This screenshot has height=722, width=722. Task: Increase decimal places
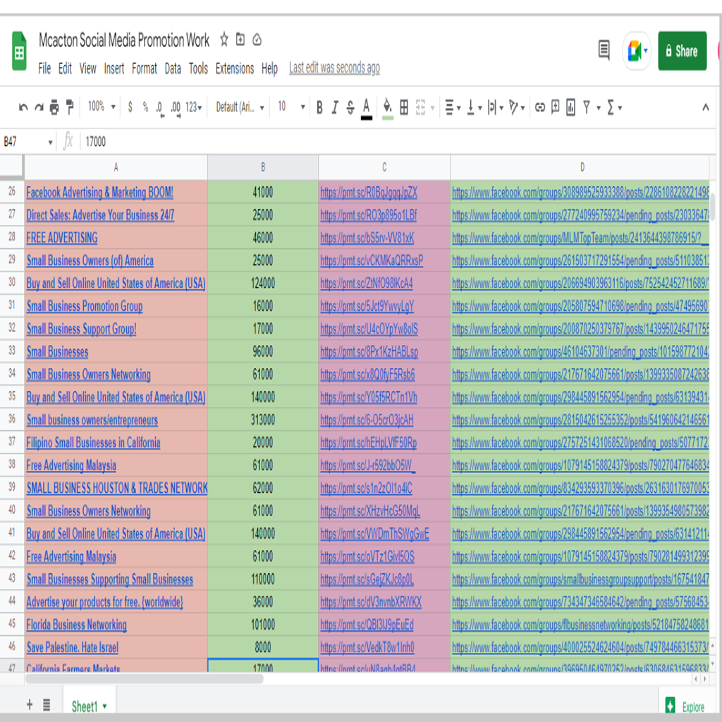click(176, 109)
